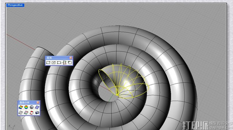Click the point set deviation icon
Image resolution: width=233 pixels, height=130 pixels.
point(26,113)
